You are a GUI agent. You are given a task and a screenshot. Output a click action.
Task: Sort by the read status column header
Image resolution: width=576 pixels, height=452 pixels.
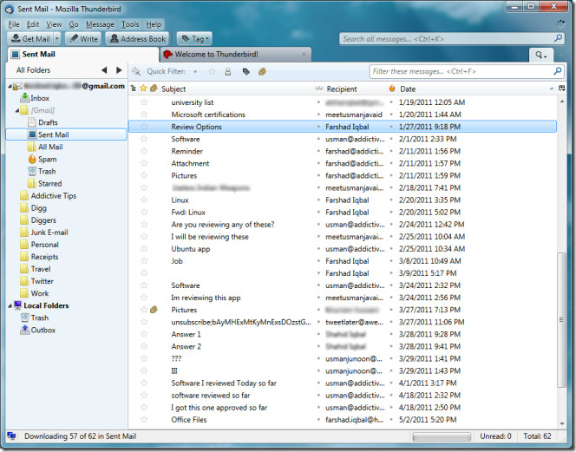[319, 88]
